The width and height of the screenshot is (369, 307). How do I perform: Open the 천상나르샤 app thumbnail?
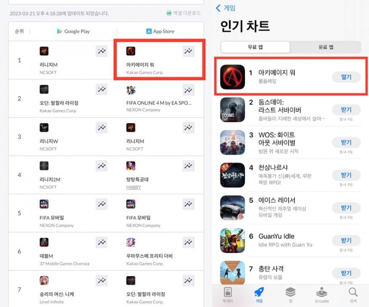232,175
